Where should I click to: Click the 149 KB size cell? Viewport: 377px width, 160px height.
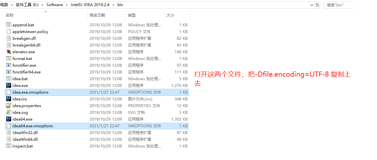(181, 52)
